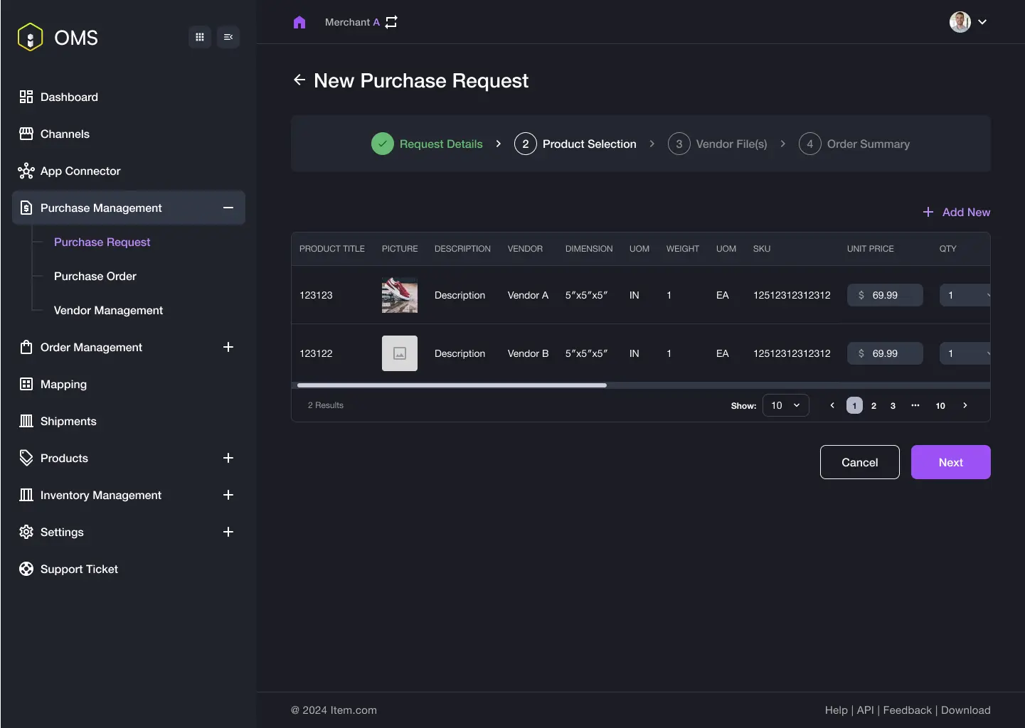Viewport: 1025px width, 728px height.
Task: Go to the Vendor File(s) step
Action: click(718, 144)
